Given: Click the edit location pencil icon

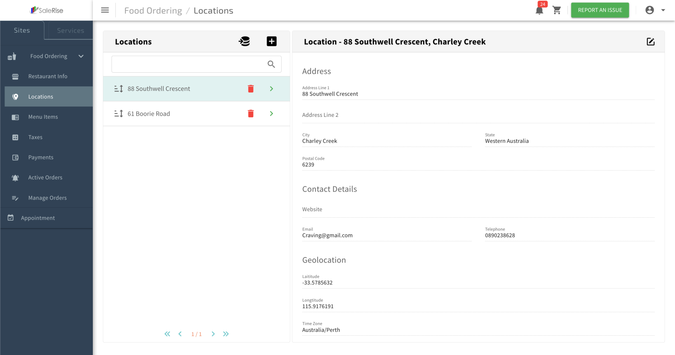Looking at the screenshot, I should tap(650, 42).
